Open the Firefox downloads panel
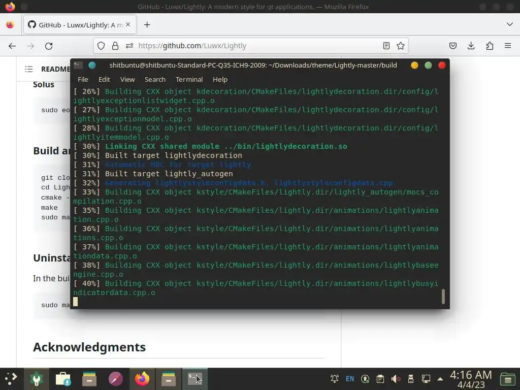Viewport: 520px width, 390px height. [x=471, y=46]
